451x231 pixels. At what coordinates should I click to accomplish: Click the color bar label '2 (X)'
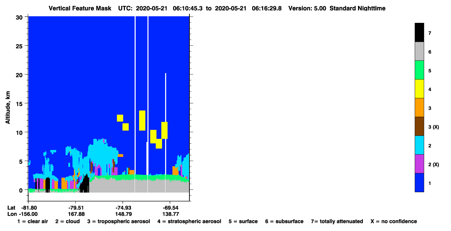pos(434,165)
